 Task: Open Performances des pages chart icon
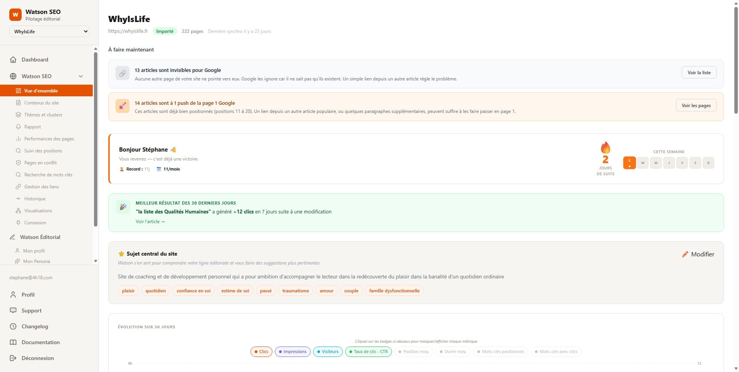tap(18, 138)
